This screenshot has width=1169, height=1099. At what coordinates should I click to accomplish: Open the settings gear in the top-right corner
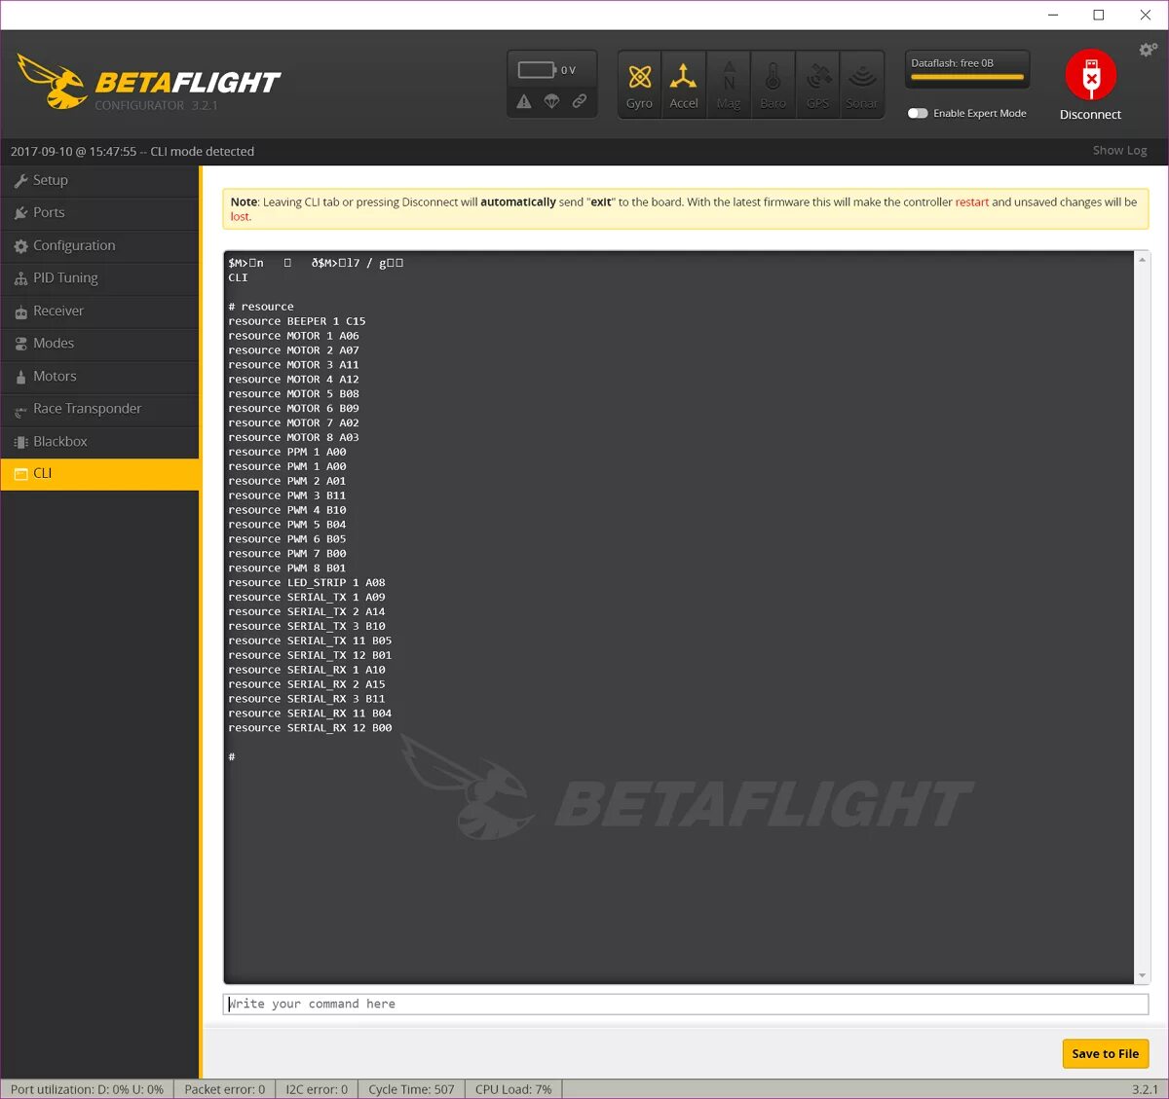1148,49
